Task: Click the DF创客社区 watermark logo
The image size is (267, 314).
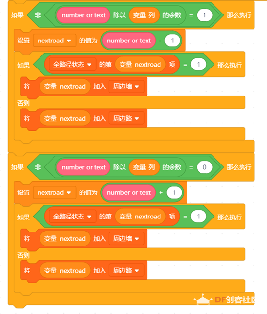Action: tap(224, 300)
